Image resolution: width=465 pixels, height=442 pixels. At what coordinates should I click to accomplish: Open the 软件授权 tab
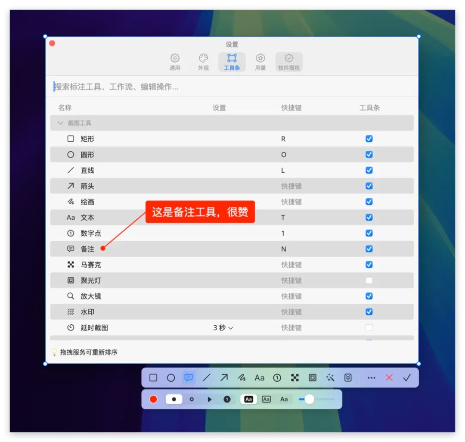point(289,62)
